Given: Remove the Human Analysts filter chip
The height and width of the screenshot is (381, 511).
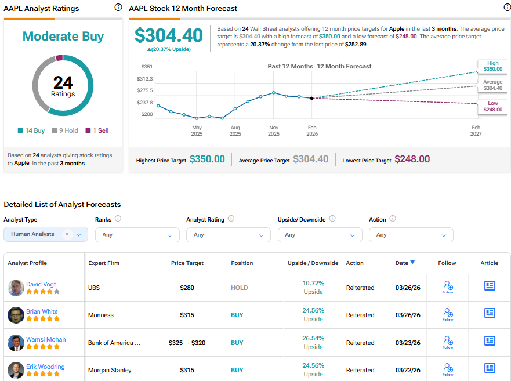Looking at the screenshot, I should (67, 234).
